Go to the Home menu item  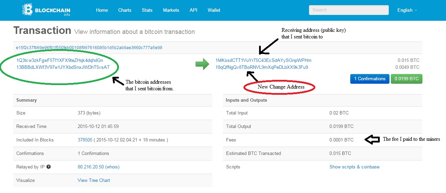[x=102, y=10]
